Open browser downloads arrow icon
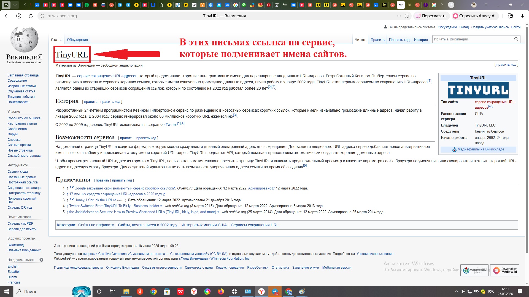 [522, 16]
